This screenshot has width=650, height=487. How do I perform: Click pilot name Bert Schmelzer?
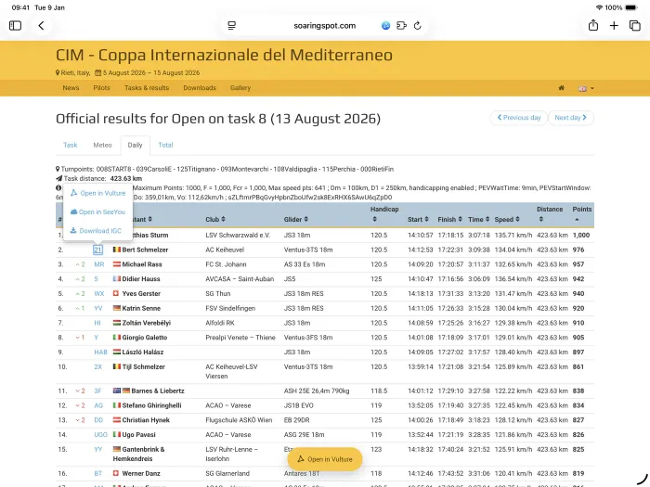coord(145,250)
